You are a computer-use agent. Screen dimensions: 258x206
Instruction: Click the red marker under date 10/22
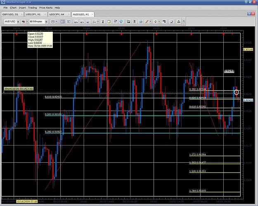(156, 34)
